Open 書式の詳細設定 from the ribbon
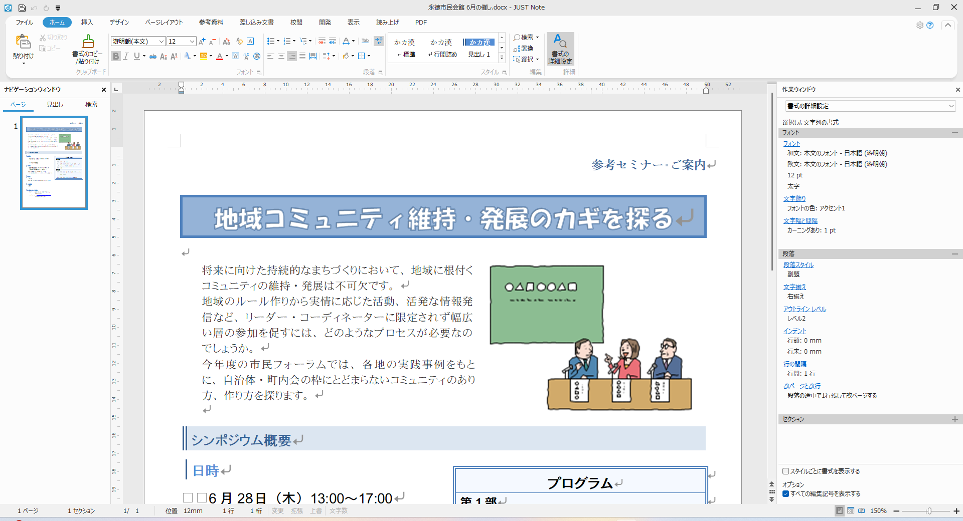The image size is (963, 521). pos(560,49)
